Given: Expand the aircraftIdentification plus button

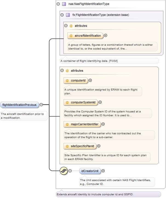Looking at the screenshot, I should point(106,36).
